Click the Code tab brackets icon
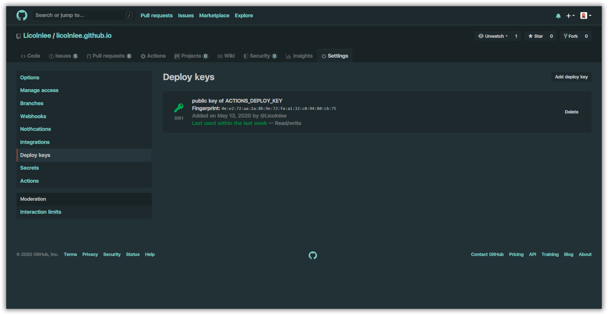The height and width of the screenshot is (315, 608). [x=23, y=56]
